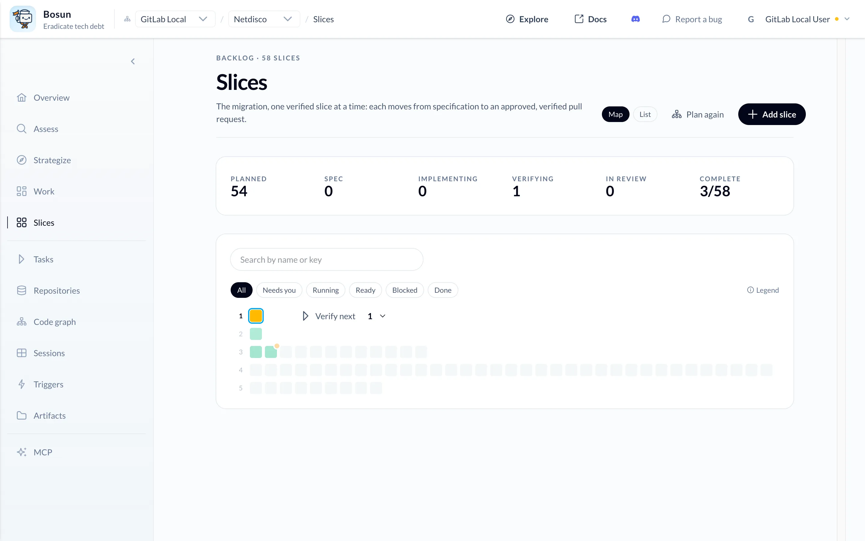Click the Verify next button

coord(329,316)
